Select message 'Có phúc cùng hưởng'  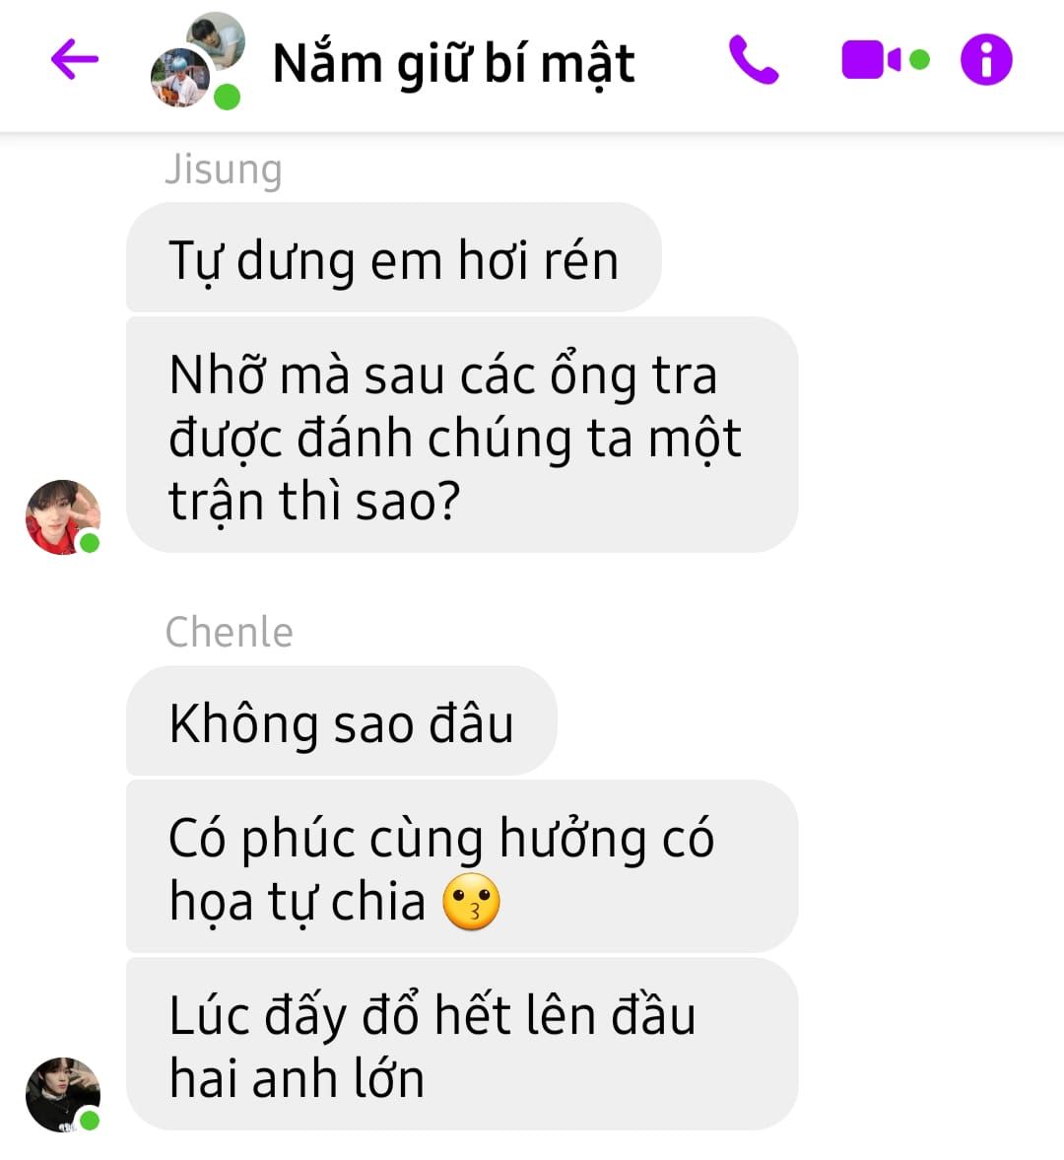[462, 866]
